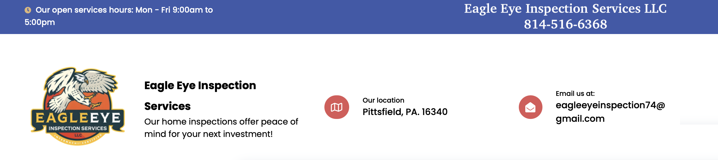Click the Email us at label
This screenshot has height=160, width=718.
[x=575, y=94]
